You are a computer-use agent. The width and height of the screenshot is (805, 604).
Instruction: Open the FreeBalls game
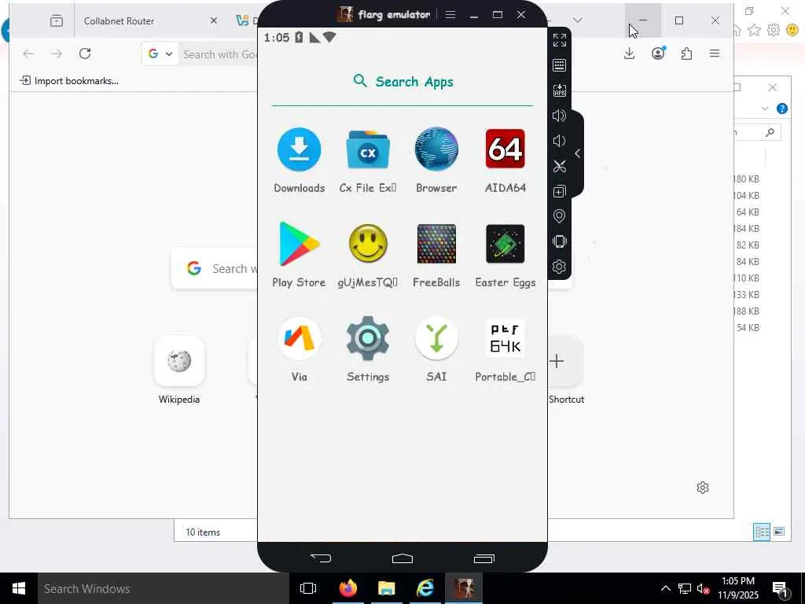point(436,244)
